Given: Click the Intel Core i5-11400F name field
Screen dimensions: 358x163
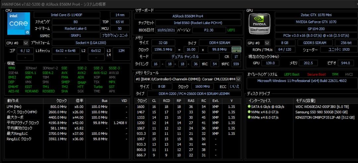Looking at the screenshot, I should click(67, 15).
